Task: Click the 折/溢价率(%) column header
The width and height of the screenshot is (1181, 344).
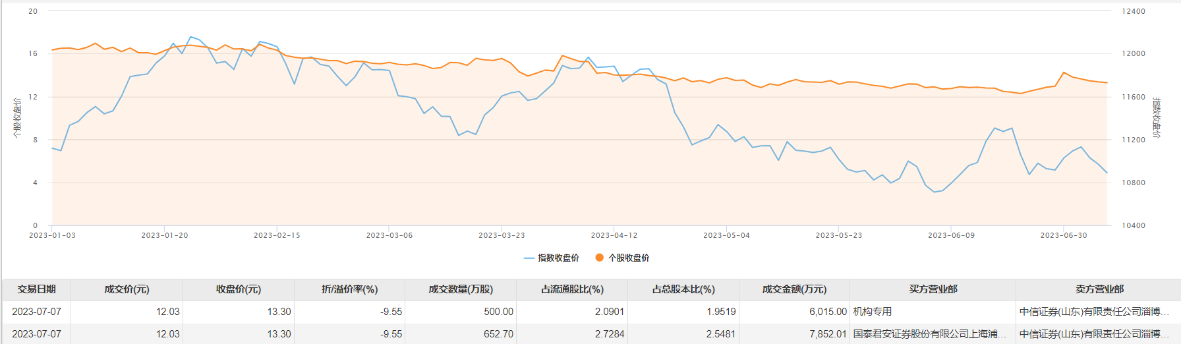Action: click(349, 289)
